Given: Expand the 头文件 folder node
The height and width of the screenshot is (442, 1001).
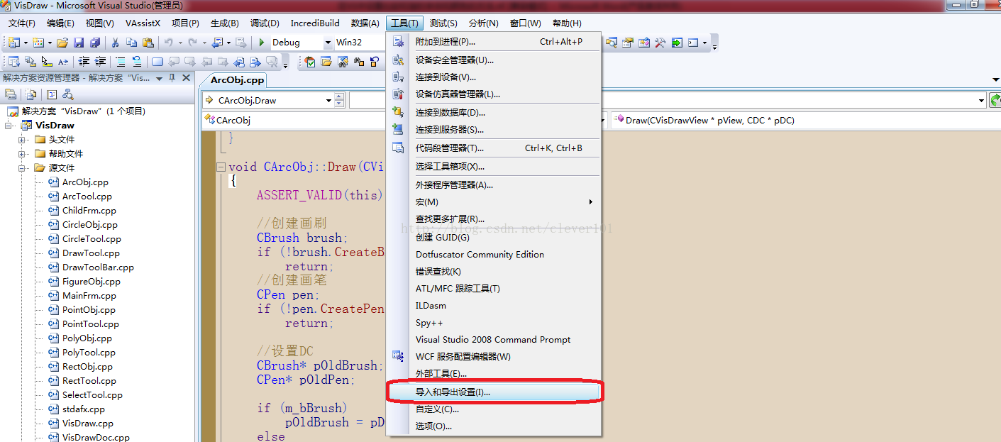Looking at the screenshot, I should click(x=23, y=139).
